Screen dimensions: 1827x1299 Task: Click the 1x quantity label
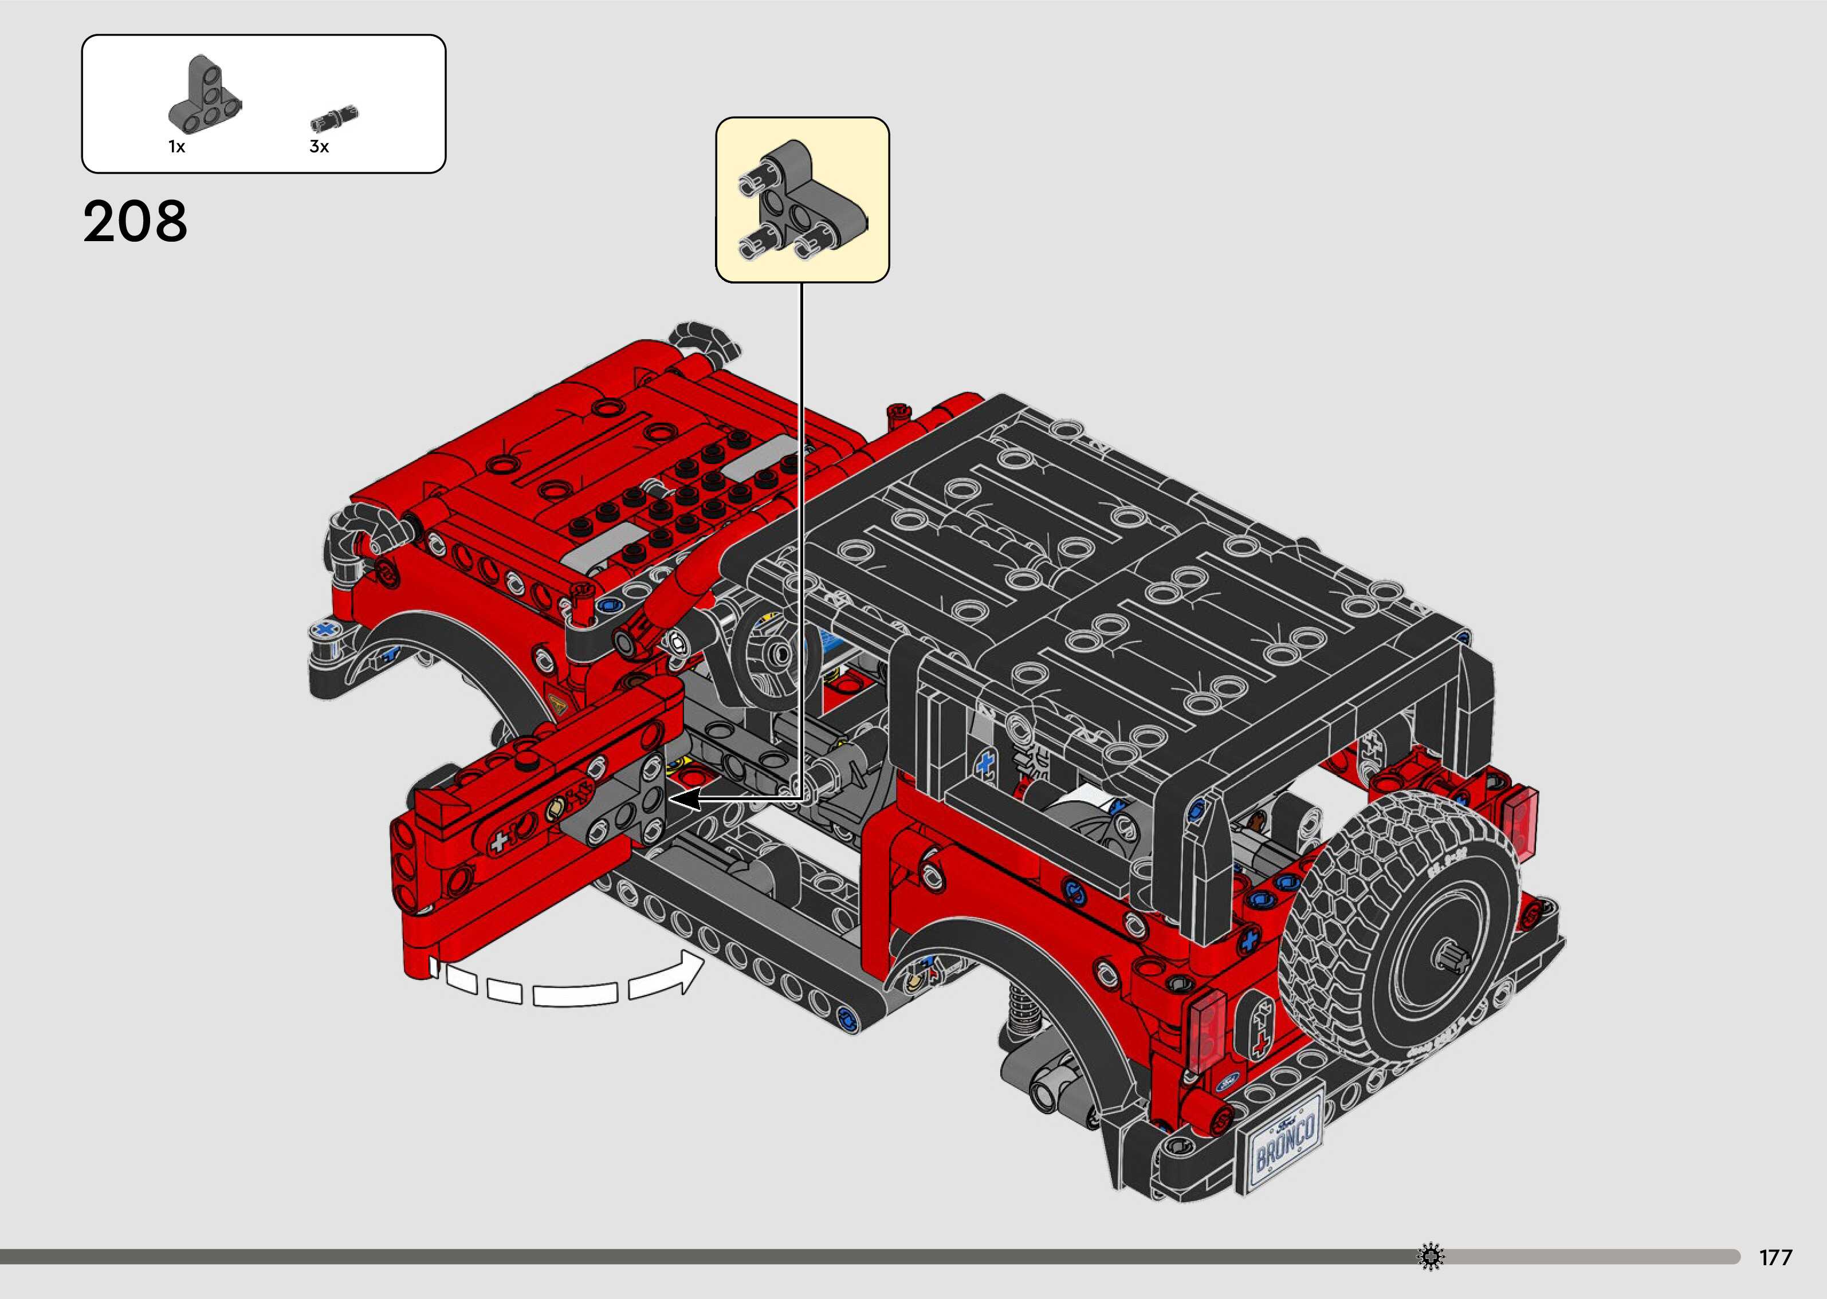(x=176, y=147)
